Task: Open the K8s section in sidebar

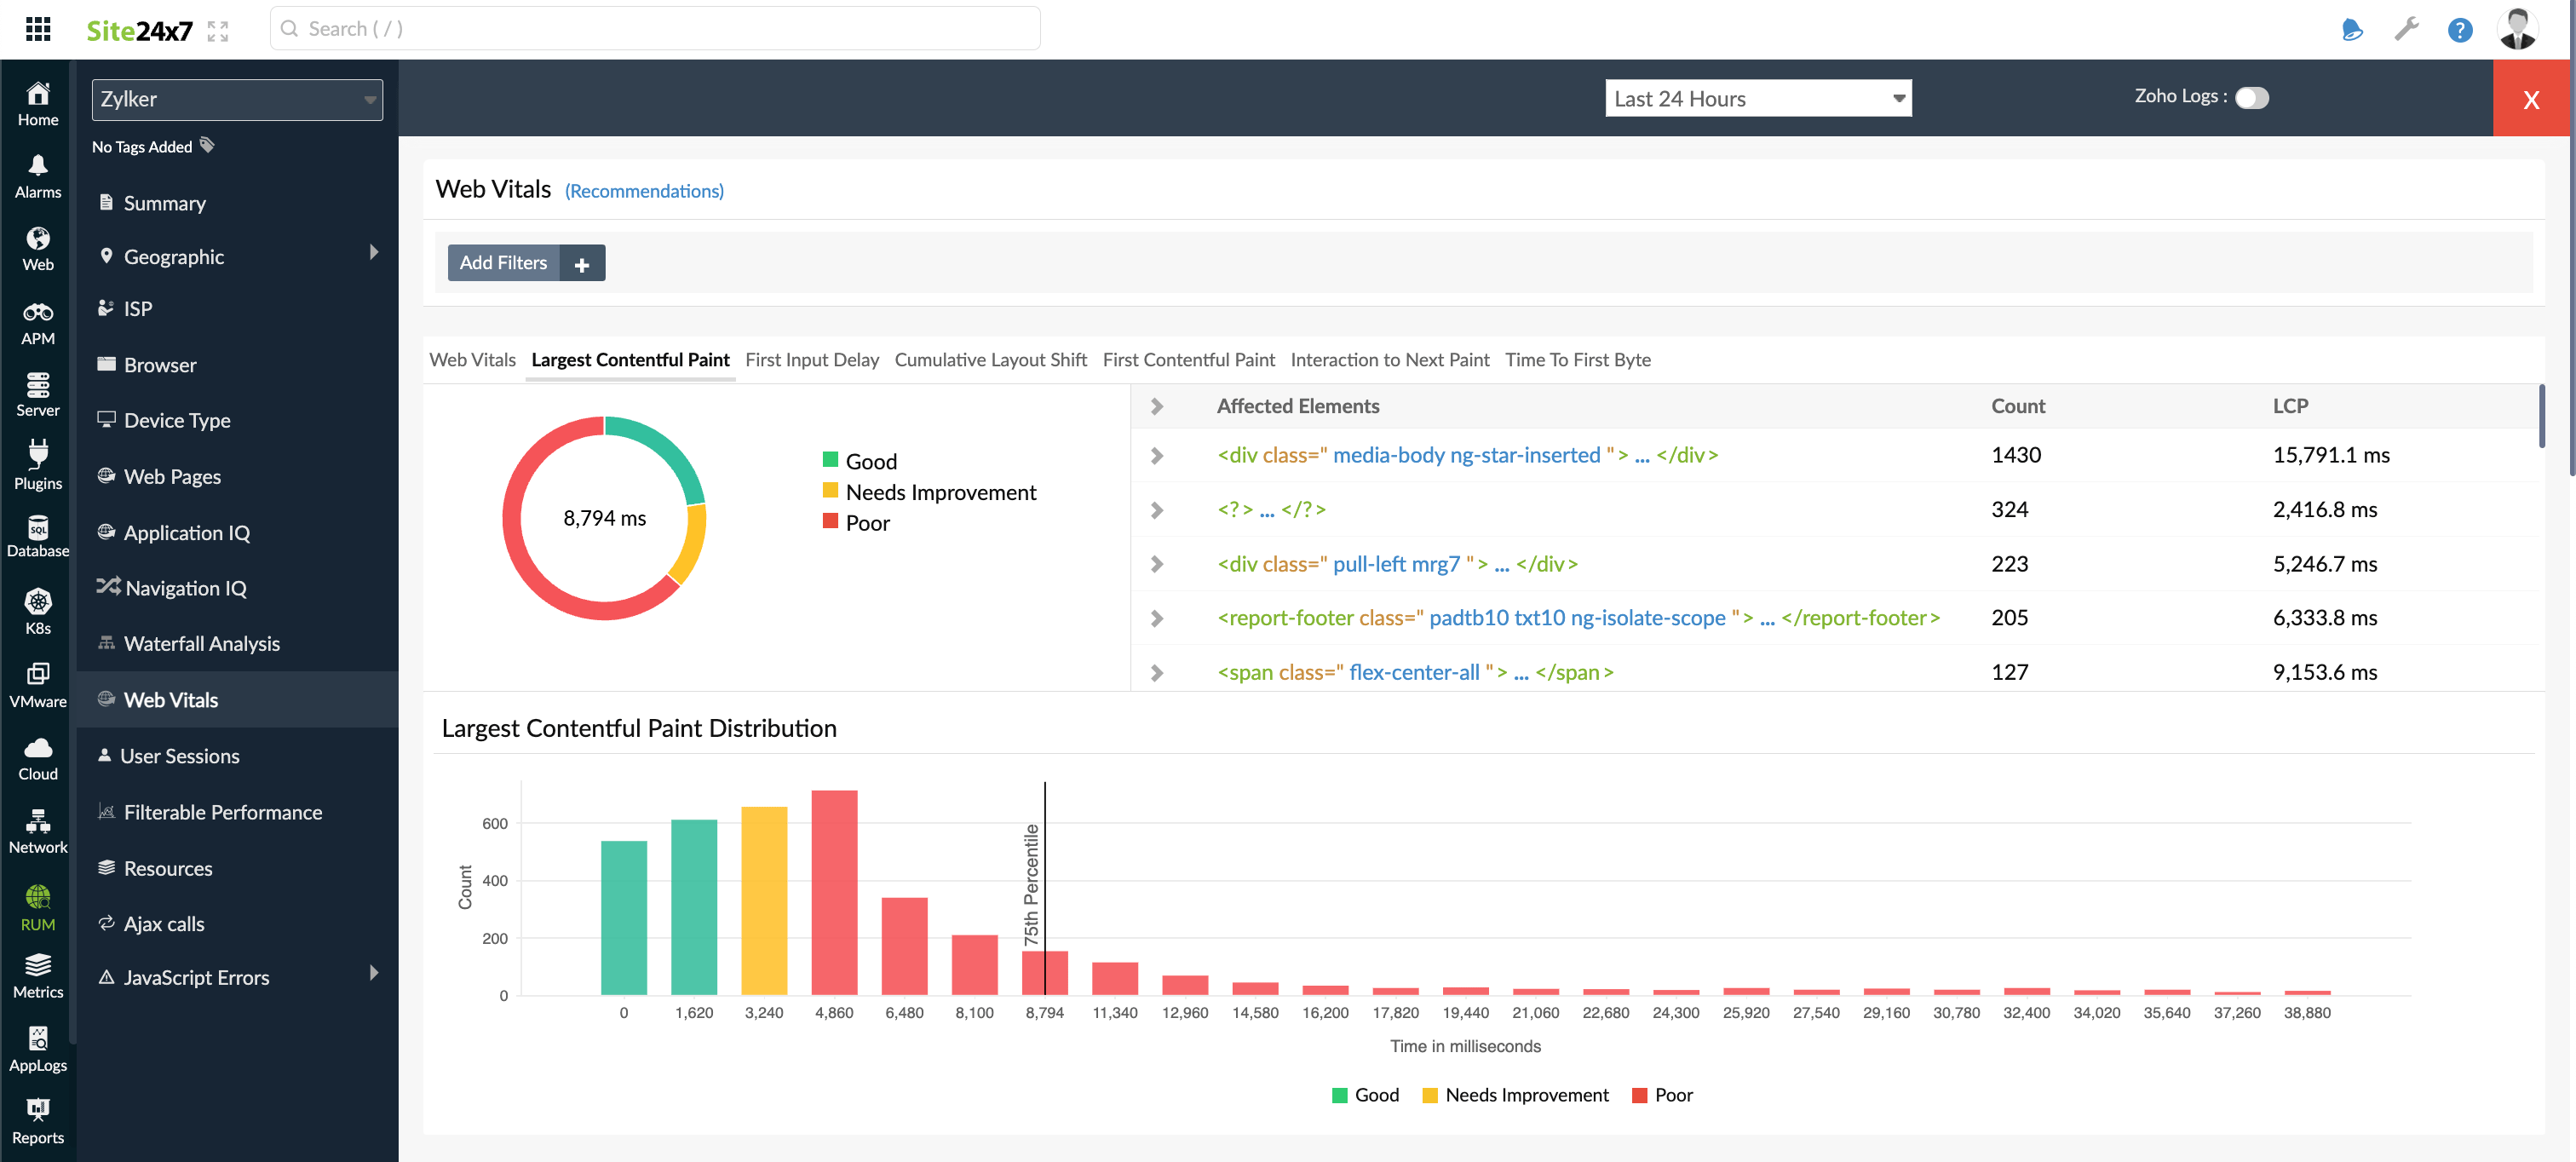Action: tap(38, 611)
